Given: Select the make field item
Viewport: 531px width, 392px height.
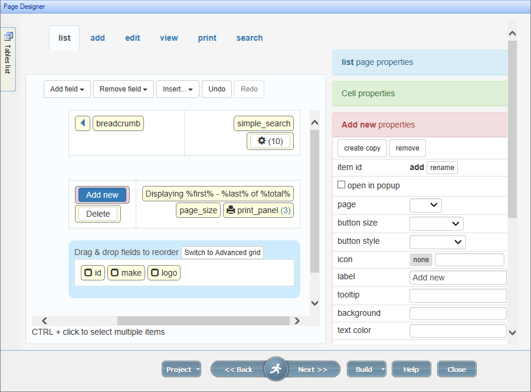Looking at the screenshot, I should click(126, 273).
